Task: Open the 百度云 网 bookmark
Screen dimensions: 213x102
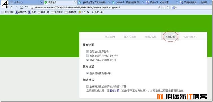Action: 97,12
